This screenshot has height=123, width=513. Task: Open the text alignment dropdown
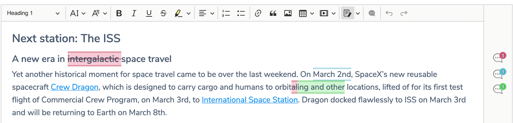pos(206,13)
